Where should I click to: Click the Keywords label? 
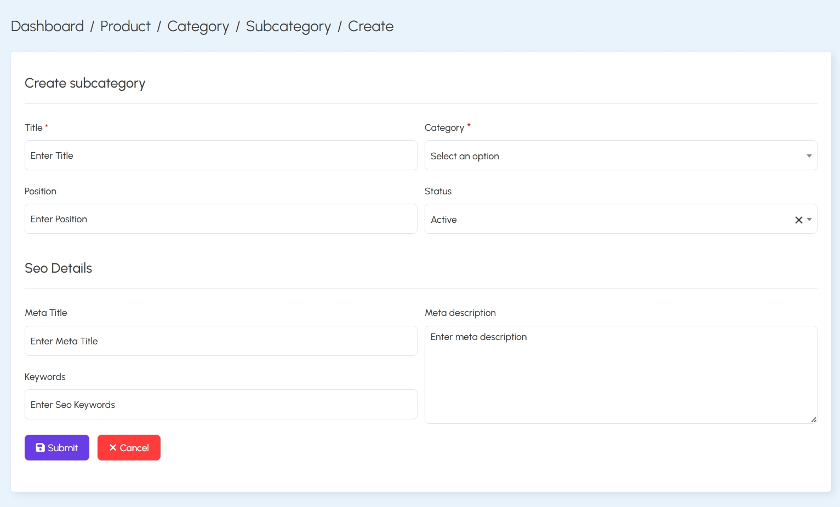coord(45,377)
